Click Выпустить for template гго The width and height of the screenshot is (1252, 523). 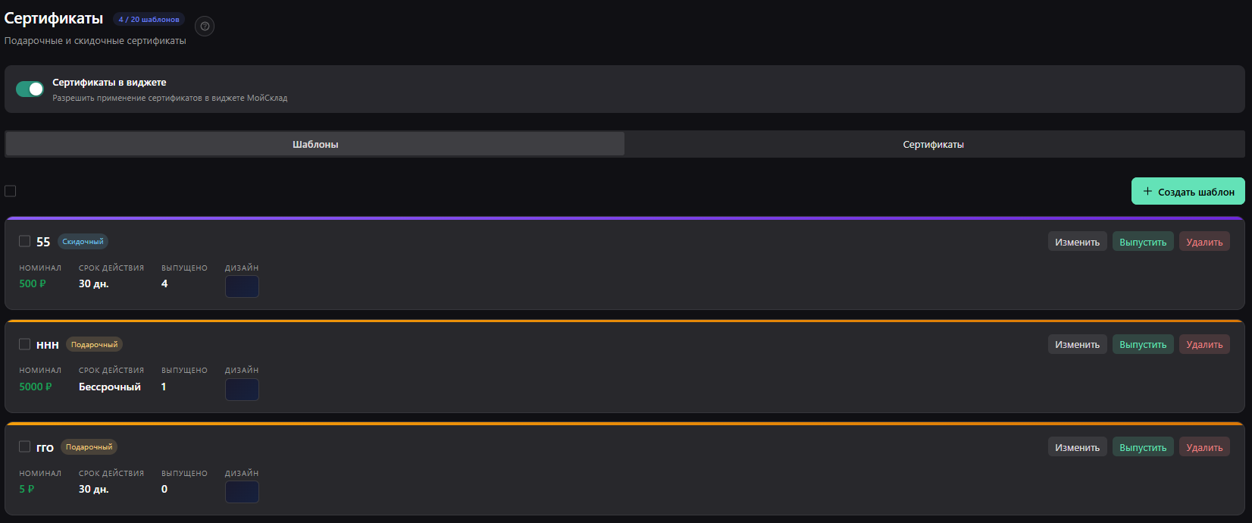pyautogui.click(x=1143, y=447)
